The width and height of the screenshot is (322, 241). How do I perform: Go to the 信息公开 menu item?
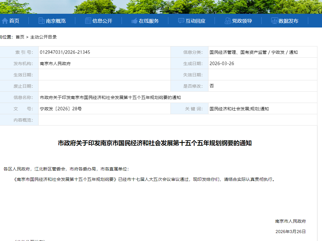(102, 21)
